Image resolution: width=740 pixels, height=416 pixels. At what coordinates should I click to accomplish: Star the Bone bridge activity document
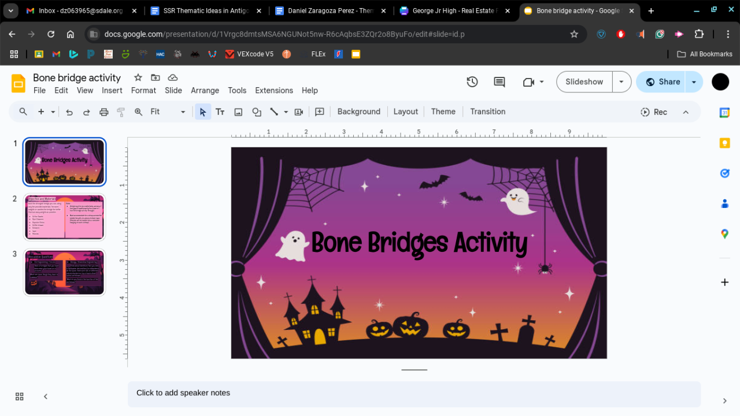[138, 77]
